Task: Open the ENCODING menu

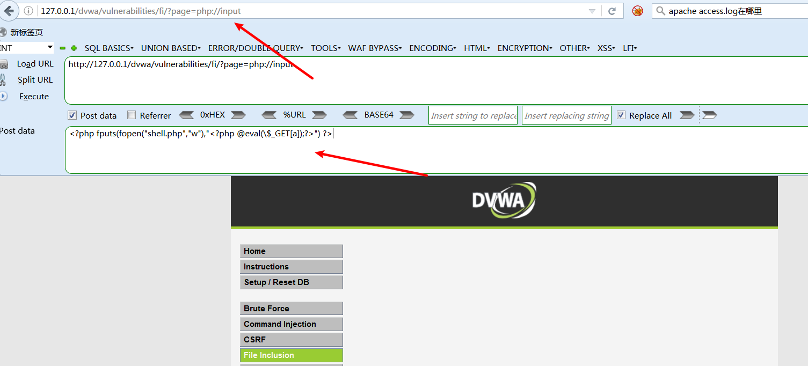Action: pos(433,48)
